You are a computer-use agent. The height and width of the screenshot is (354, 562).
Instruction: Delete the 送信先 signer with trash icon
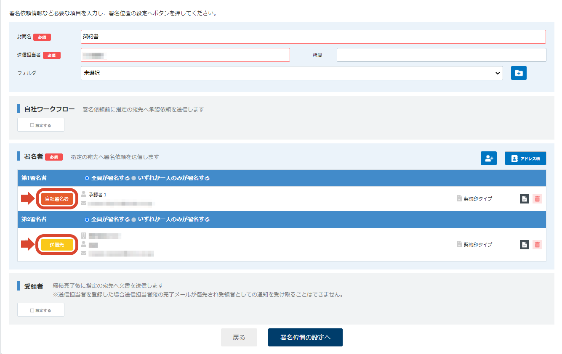[x=537, y=245]
